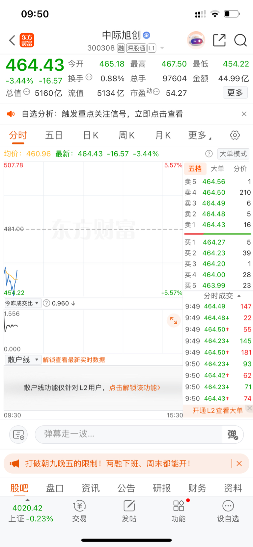Switch to the 月K chart tab

coord(163,136)
